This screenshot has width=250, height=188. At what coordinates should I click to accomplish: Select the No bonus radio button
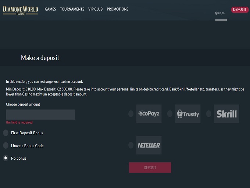[6, 158]
